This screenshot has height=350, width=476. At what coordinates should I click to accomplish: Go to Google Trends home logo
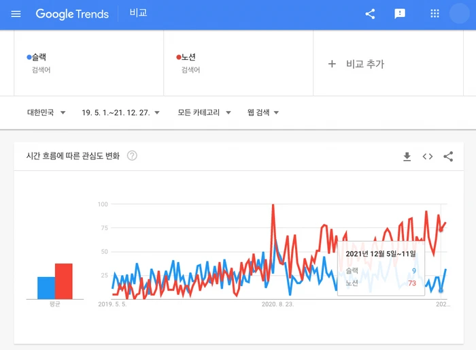click(73, 14)
